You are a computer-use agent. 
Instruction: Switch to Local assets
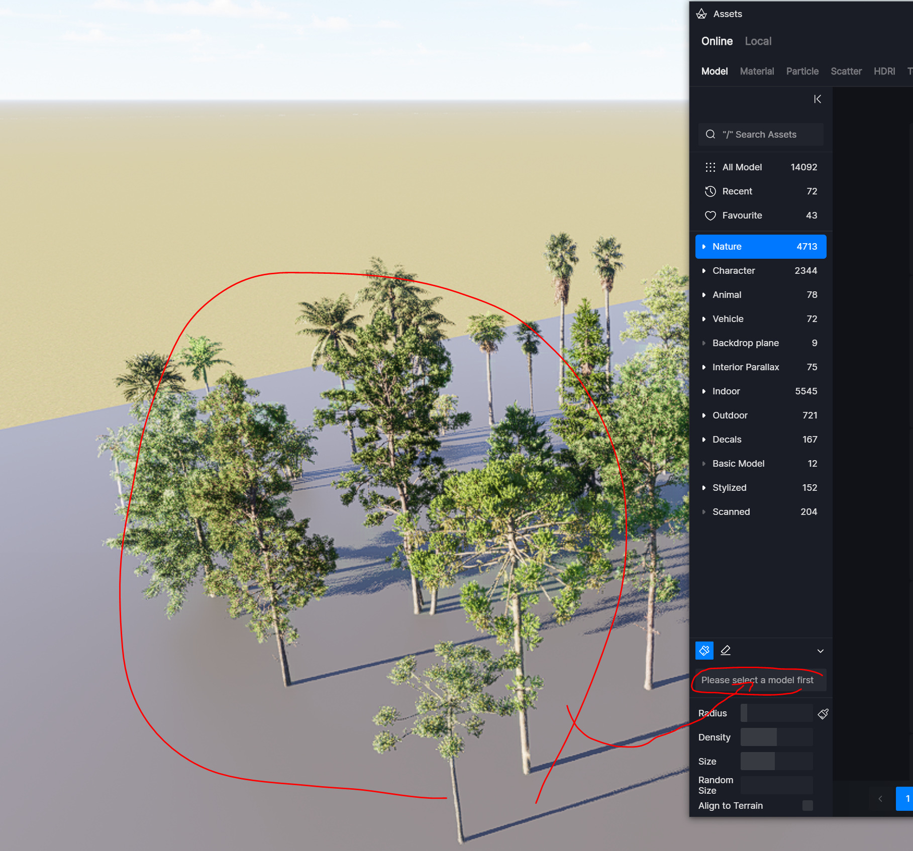coord(758,41)
